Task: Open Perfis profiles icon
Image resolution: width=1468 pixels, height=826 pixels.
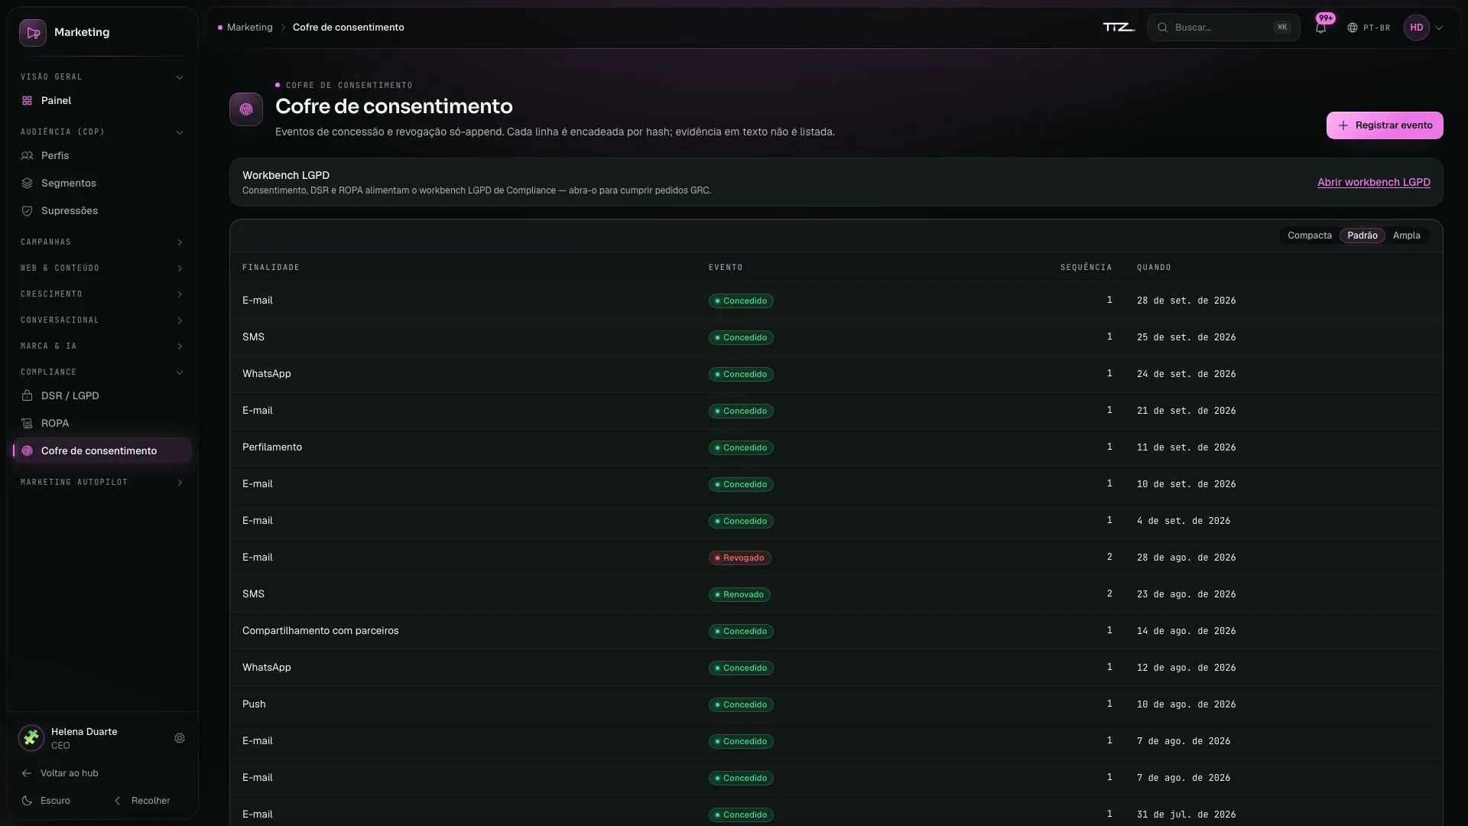Action: (x=28, y=156)
